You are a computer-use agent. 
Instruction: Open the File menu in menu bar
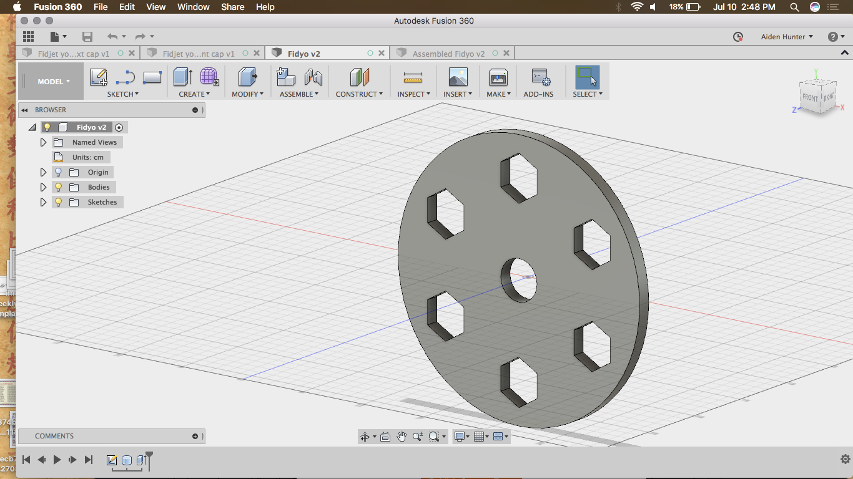click(x=101, y=7)
